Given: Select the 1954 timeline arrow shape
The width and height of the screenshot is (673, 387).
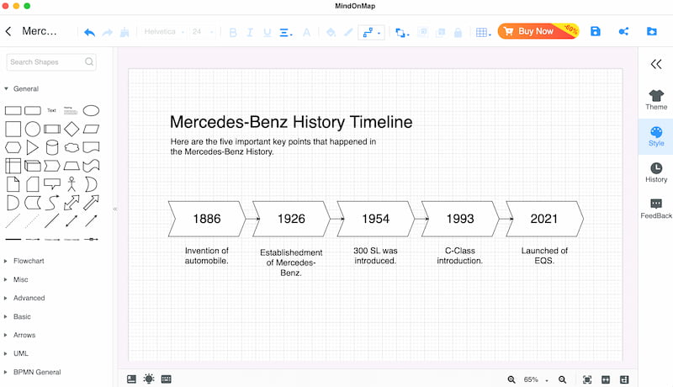Looking at the screenshot, I should pyautogui.click(x=375, y=219).
